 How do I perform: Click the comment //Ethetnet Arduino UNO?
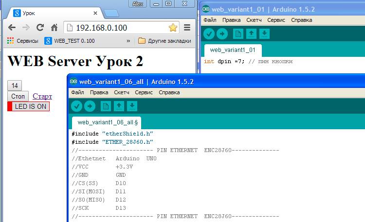pos(114,158)
